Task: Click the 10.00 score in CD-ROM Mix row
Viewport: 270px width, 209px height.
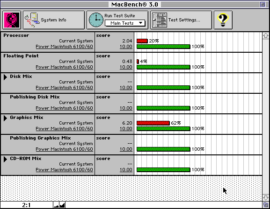Action: click(126, 170)
